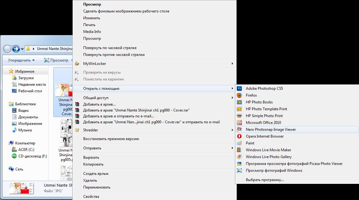Click the selected Cover image thumbnail
Image resolution: width=359 pixels, height=200 pixels.
pyautogui.click(x=64, y=90)
